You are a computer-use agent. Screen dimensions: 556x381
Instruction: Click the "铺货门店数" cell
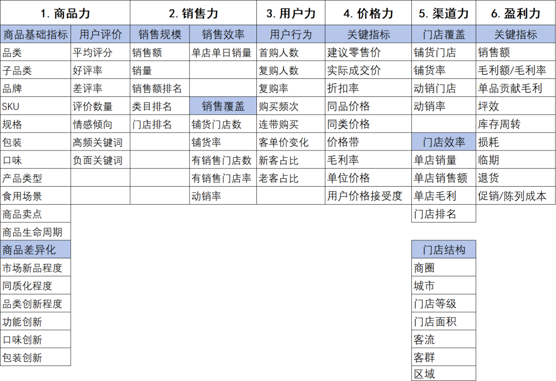coord(223,124)
